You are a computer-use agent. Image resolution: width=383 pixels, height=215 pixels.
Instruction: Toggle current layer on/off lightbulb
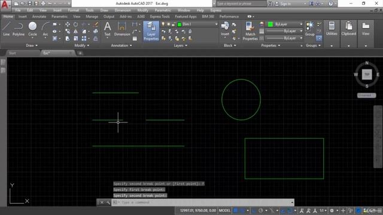pyautogui.click(x=163, y=24)
